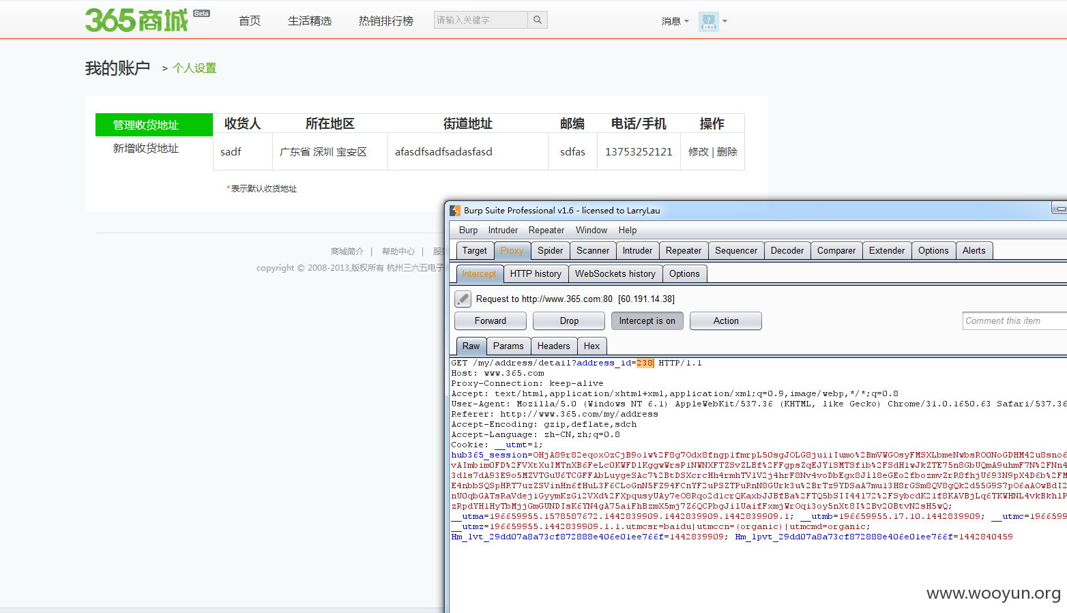The height and width of the screenshot is (613, 1067).
Task: Switch to the Decoder tab
Action: 787,251
